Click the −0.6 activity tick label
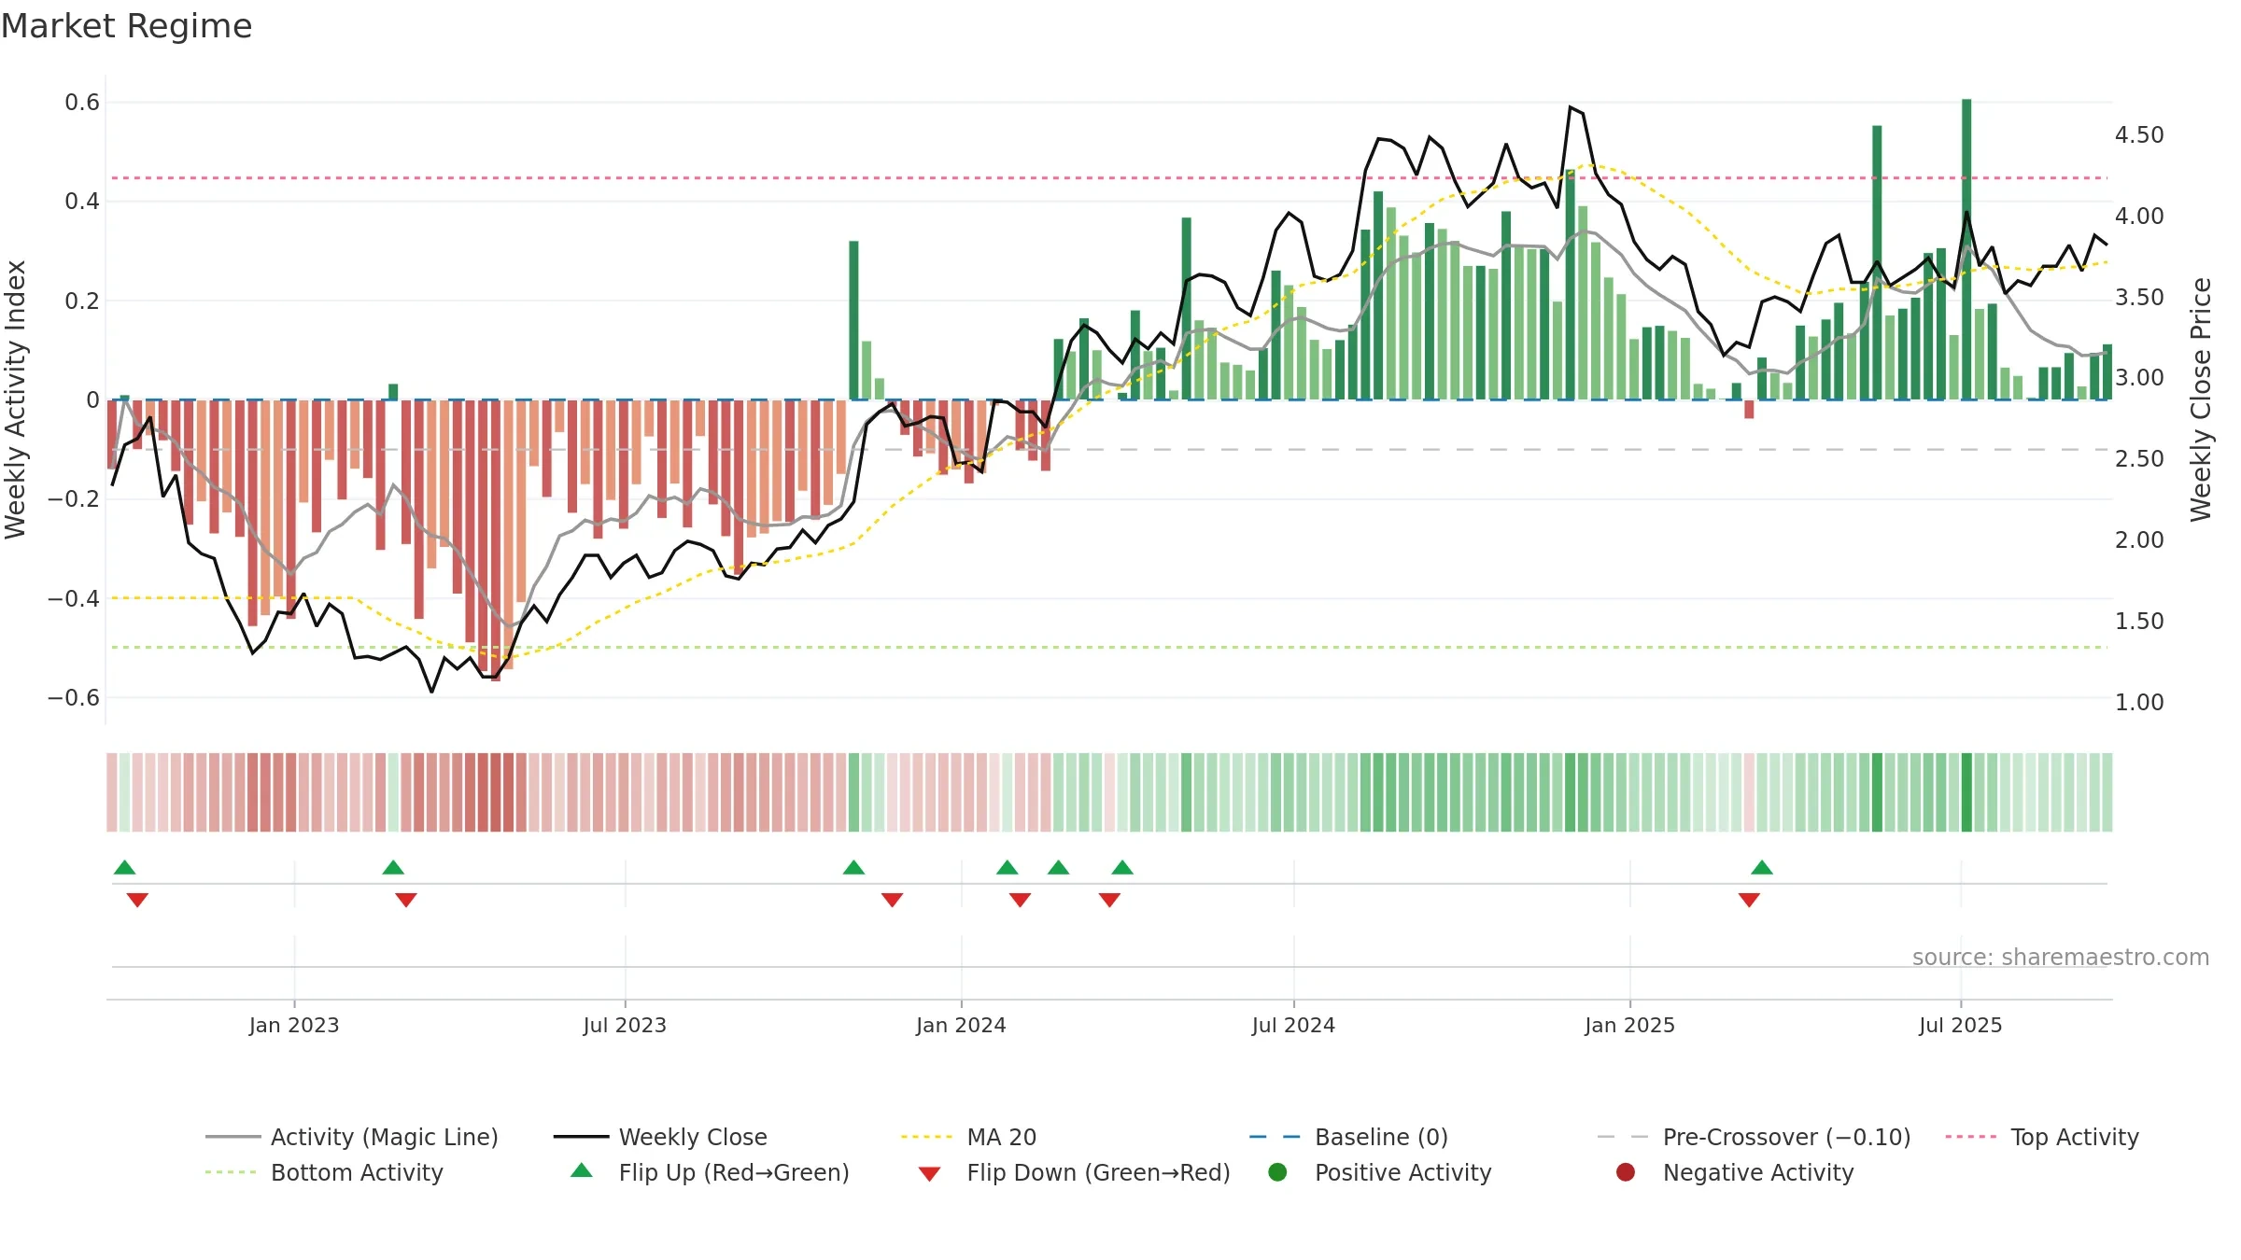Screen dimensions: 2241x1260 pos(74,698)
